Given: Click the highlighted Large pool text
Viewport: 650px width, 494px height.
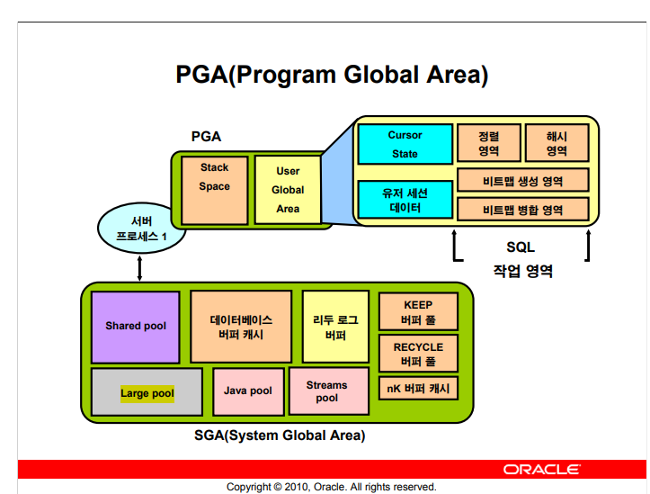Looking at the screenshot, I should click(147, 393).
